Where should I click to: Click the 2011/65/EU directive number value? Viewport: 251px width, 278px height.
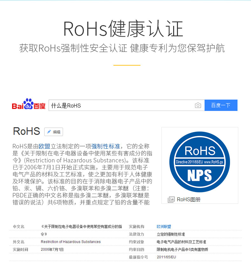pyautogui.click(x=166, y=257)
